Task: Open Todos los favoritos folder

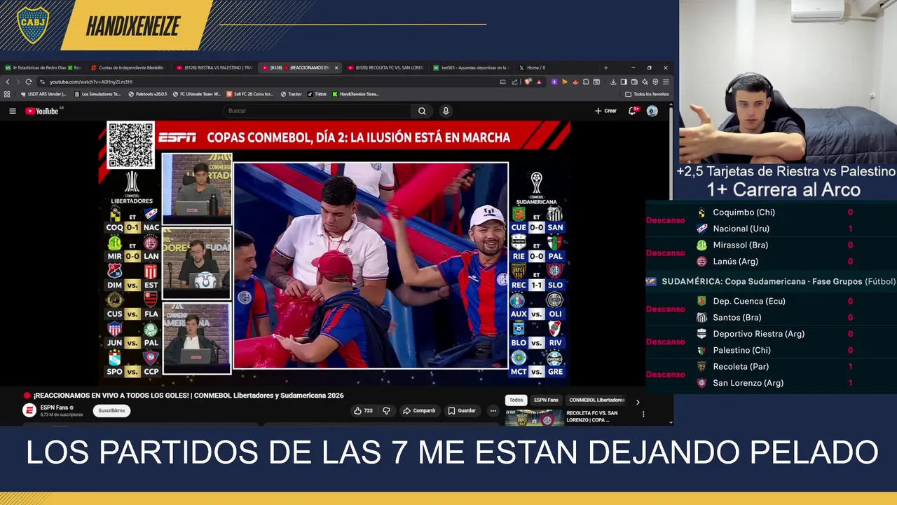Action: [648, 94]
